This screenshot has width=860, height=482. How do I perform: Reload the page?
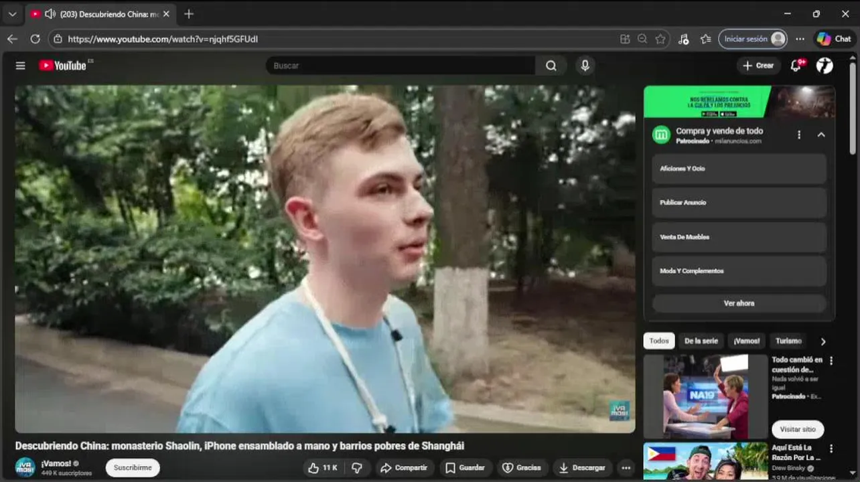coord(35,39)
